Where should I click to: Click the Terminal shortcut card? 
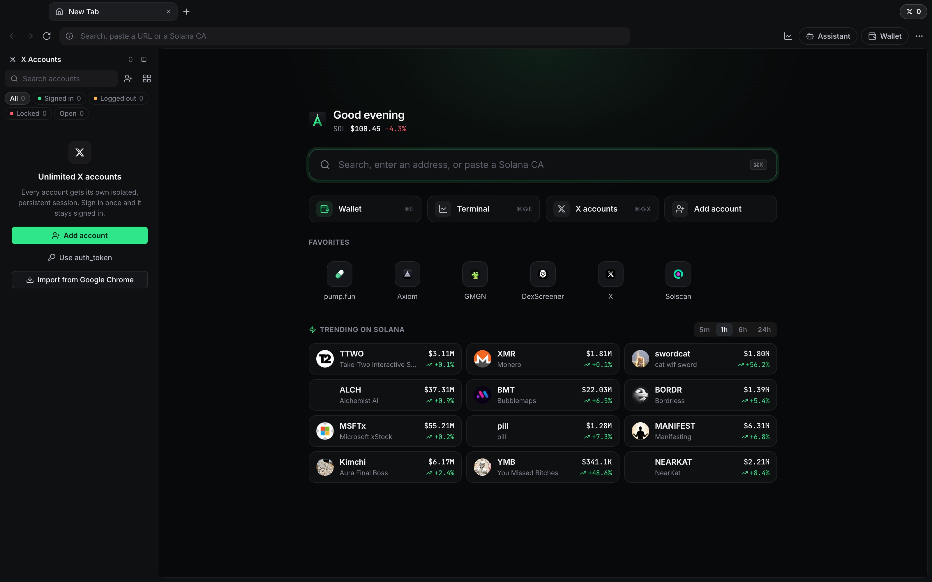[x=483, y=209]
